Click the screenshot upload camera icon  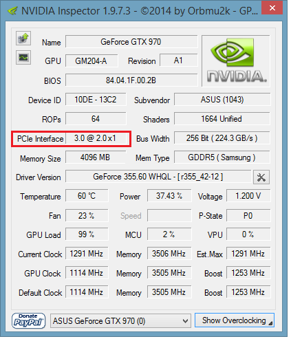pyautogui.click(x=23, y=38)
